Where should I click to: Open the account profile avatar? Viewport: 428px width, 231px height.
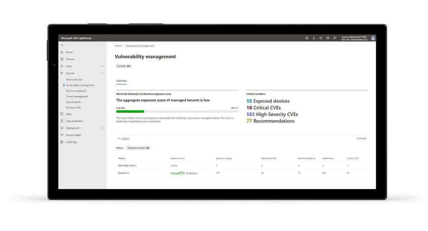pyautogui.click(x=373, y=38)
